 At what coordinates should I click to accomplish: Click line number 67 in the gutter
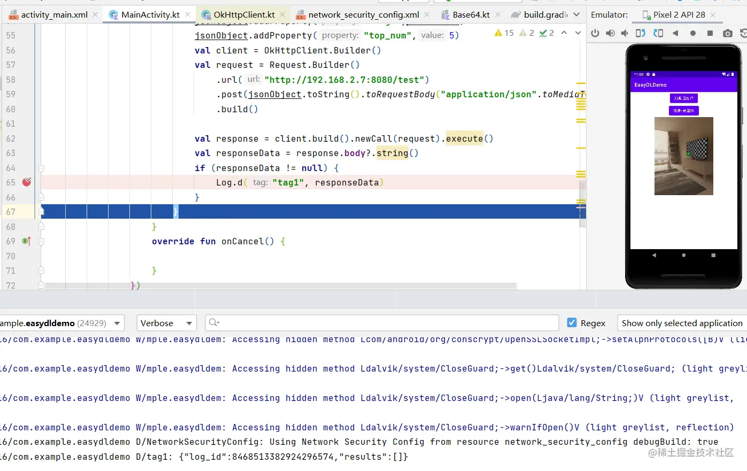pyautogui.click(x=11, y=212)
